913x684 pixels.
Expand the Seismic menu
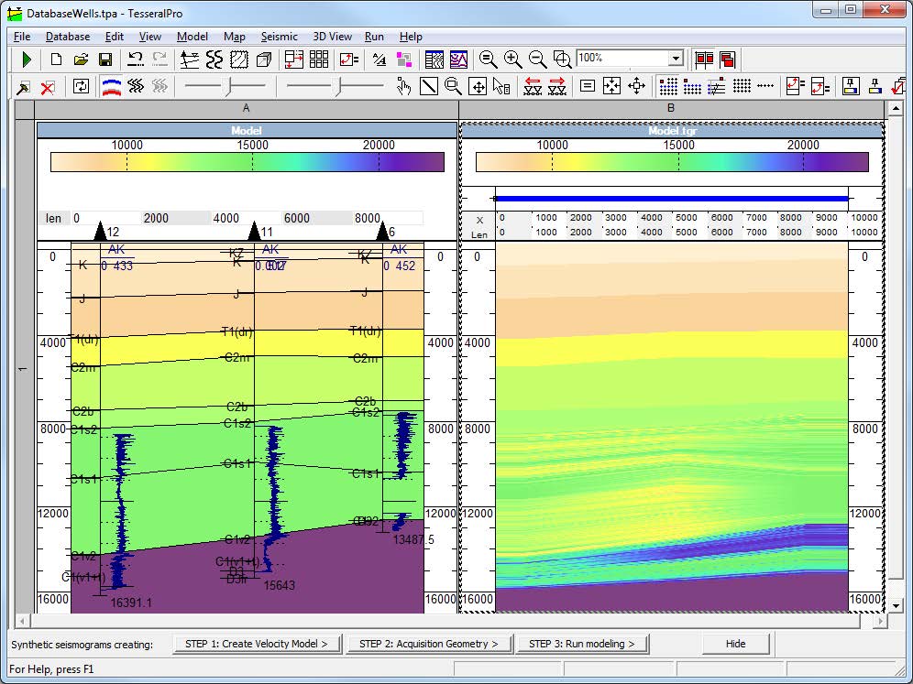pyautogui.click(x=279, y=37)
